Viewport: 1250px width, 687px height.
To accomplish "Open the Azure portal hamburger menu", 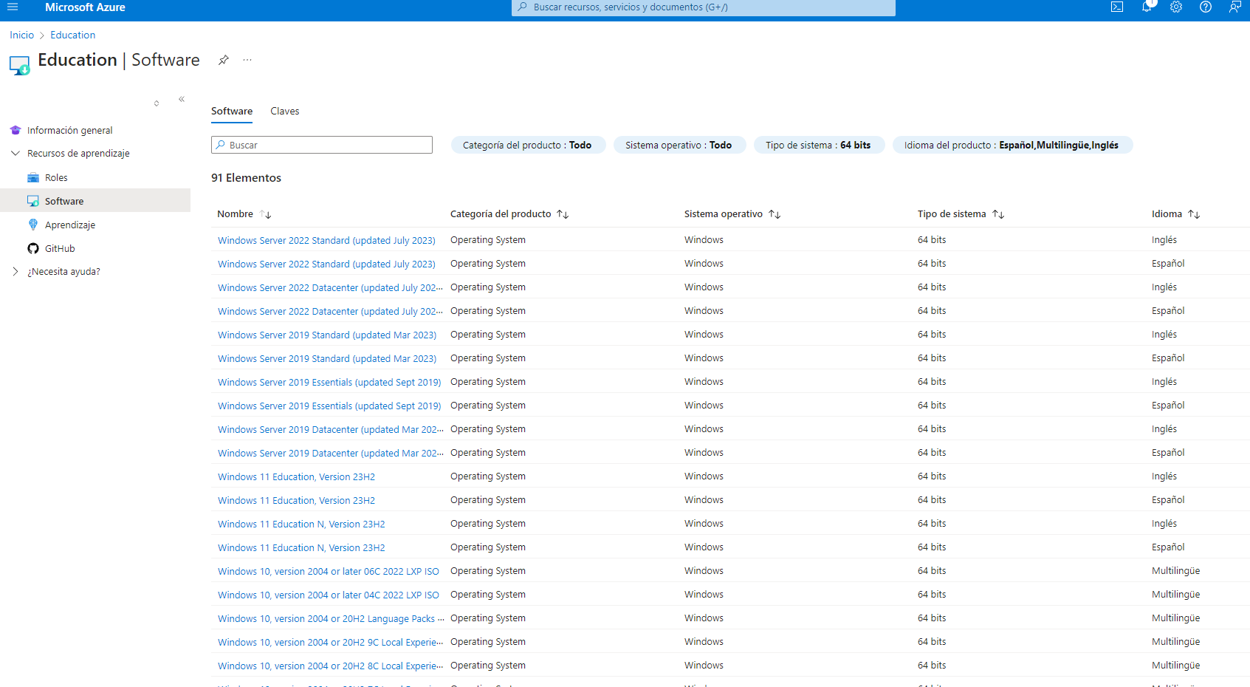I will [13, 7].
